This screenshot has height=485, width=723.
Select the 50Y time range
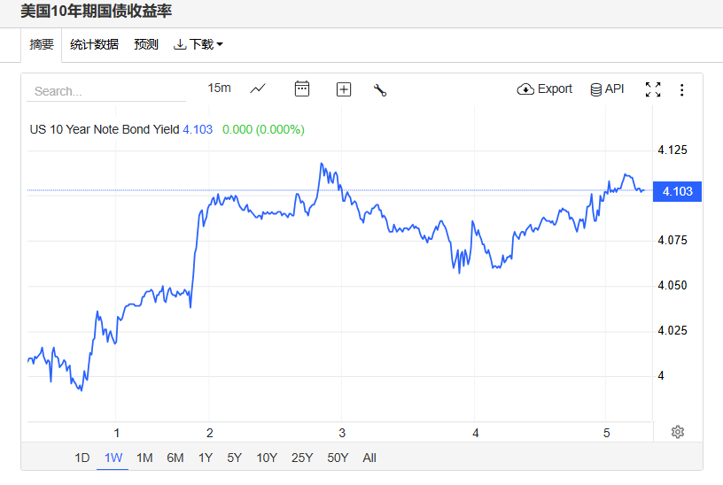[338, 458]
